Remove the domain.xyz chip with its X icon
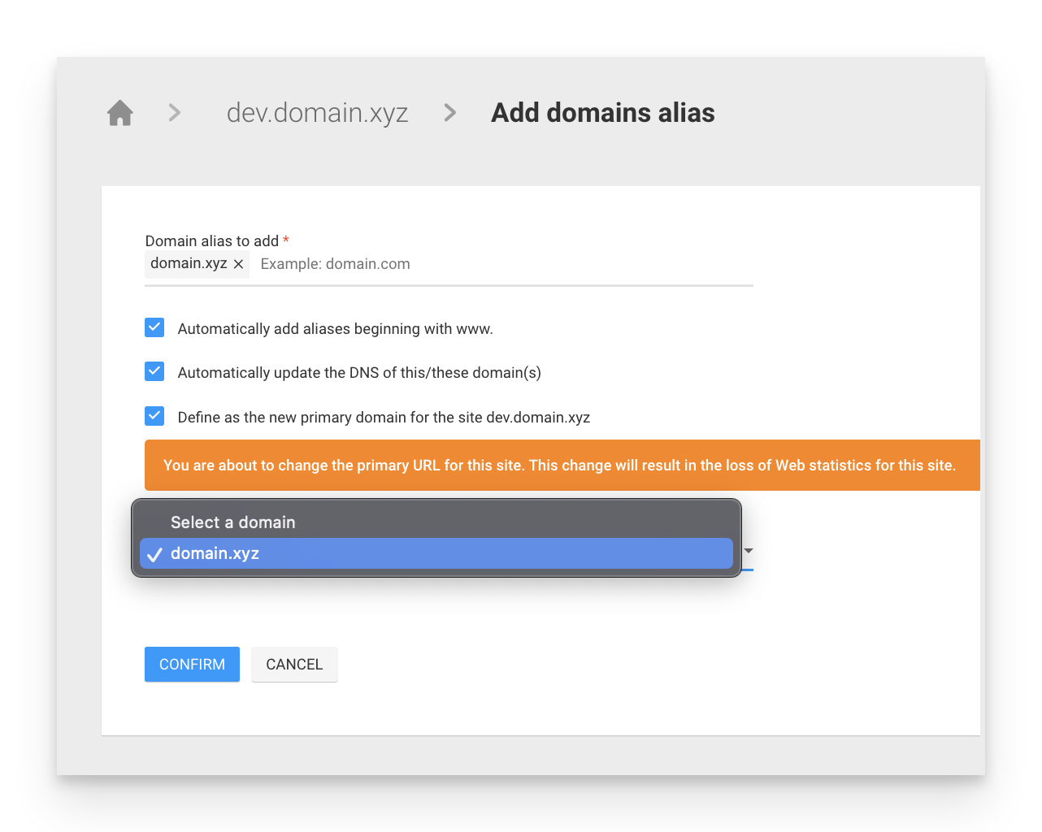1042x832 pixels. 238,263
